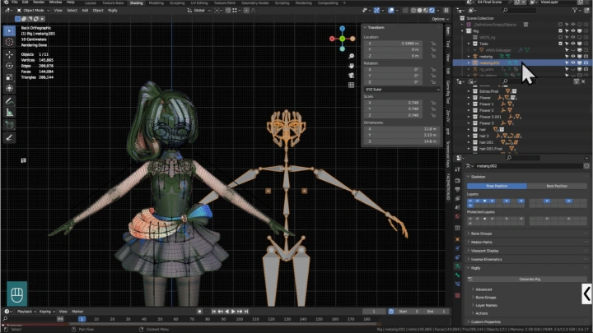Image resolution: width=593 pixels, height=333 pixels.
Task: Click the play animation button in the timeline
Action: coord(235,312)
